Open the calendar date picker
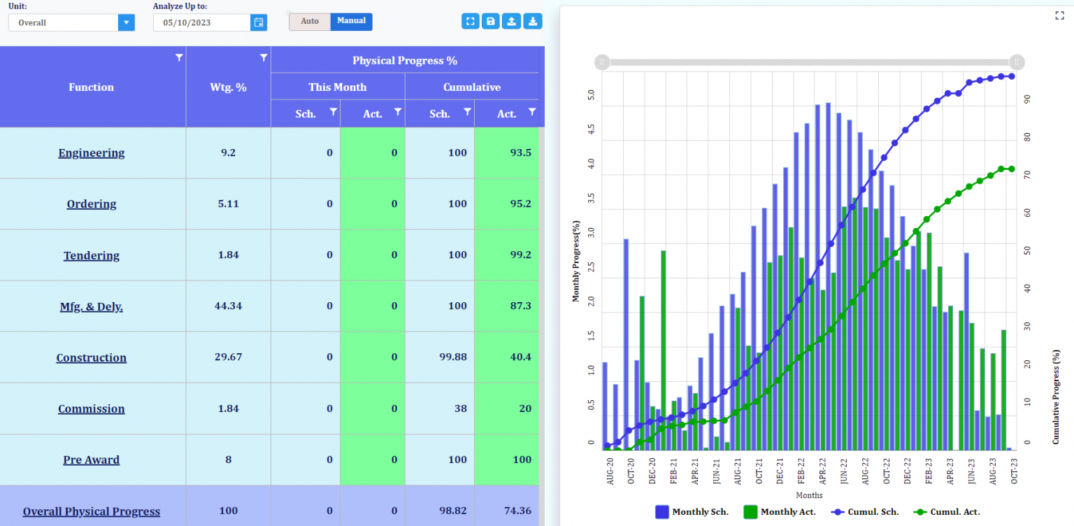Image resolution: width=1074 pixels, height=526 pixels. 259,22
